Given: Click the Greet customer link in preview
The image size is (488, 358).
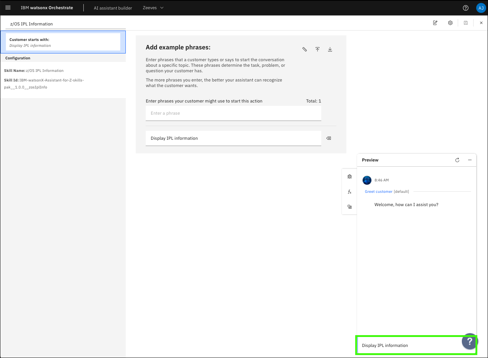Looking at the screenshot, I should click(378, 192).
